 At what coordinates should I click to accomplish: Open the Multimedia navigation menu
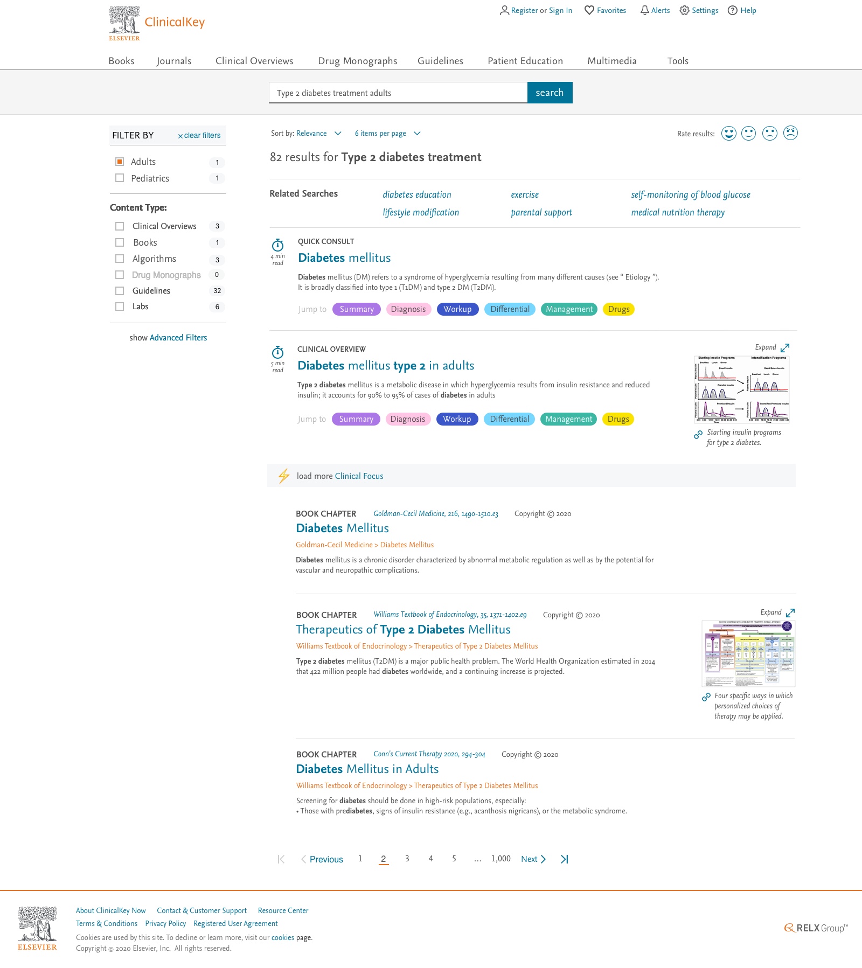pyautogui.click(x=612, y=61)
